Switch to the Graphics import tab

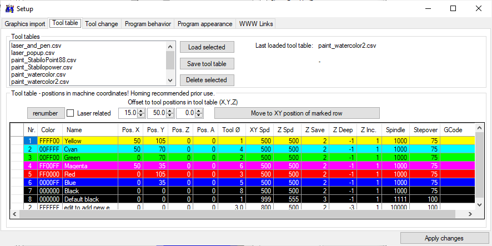pos(25,24)
